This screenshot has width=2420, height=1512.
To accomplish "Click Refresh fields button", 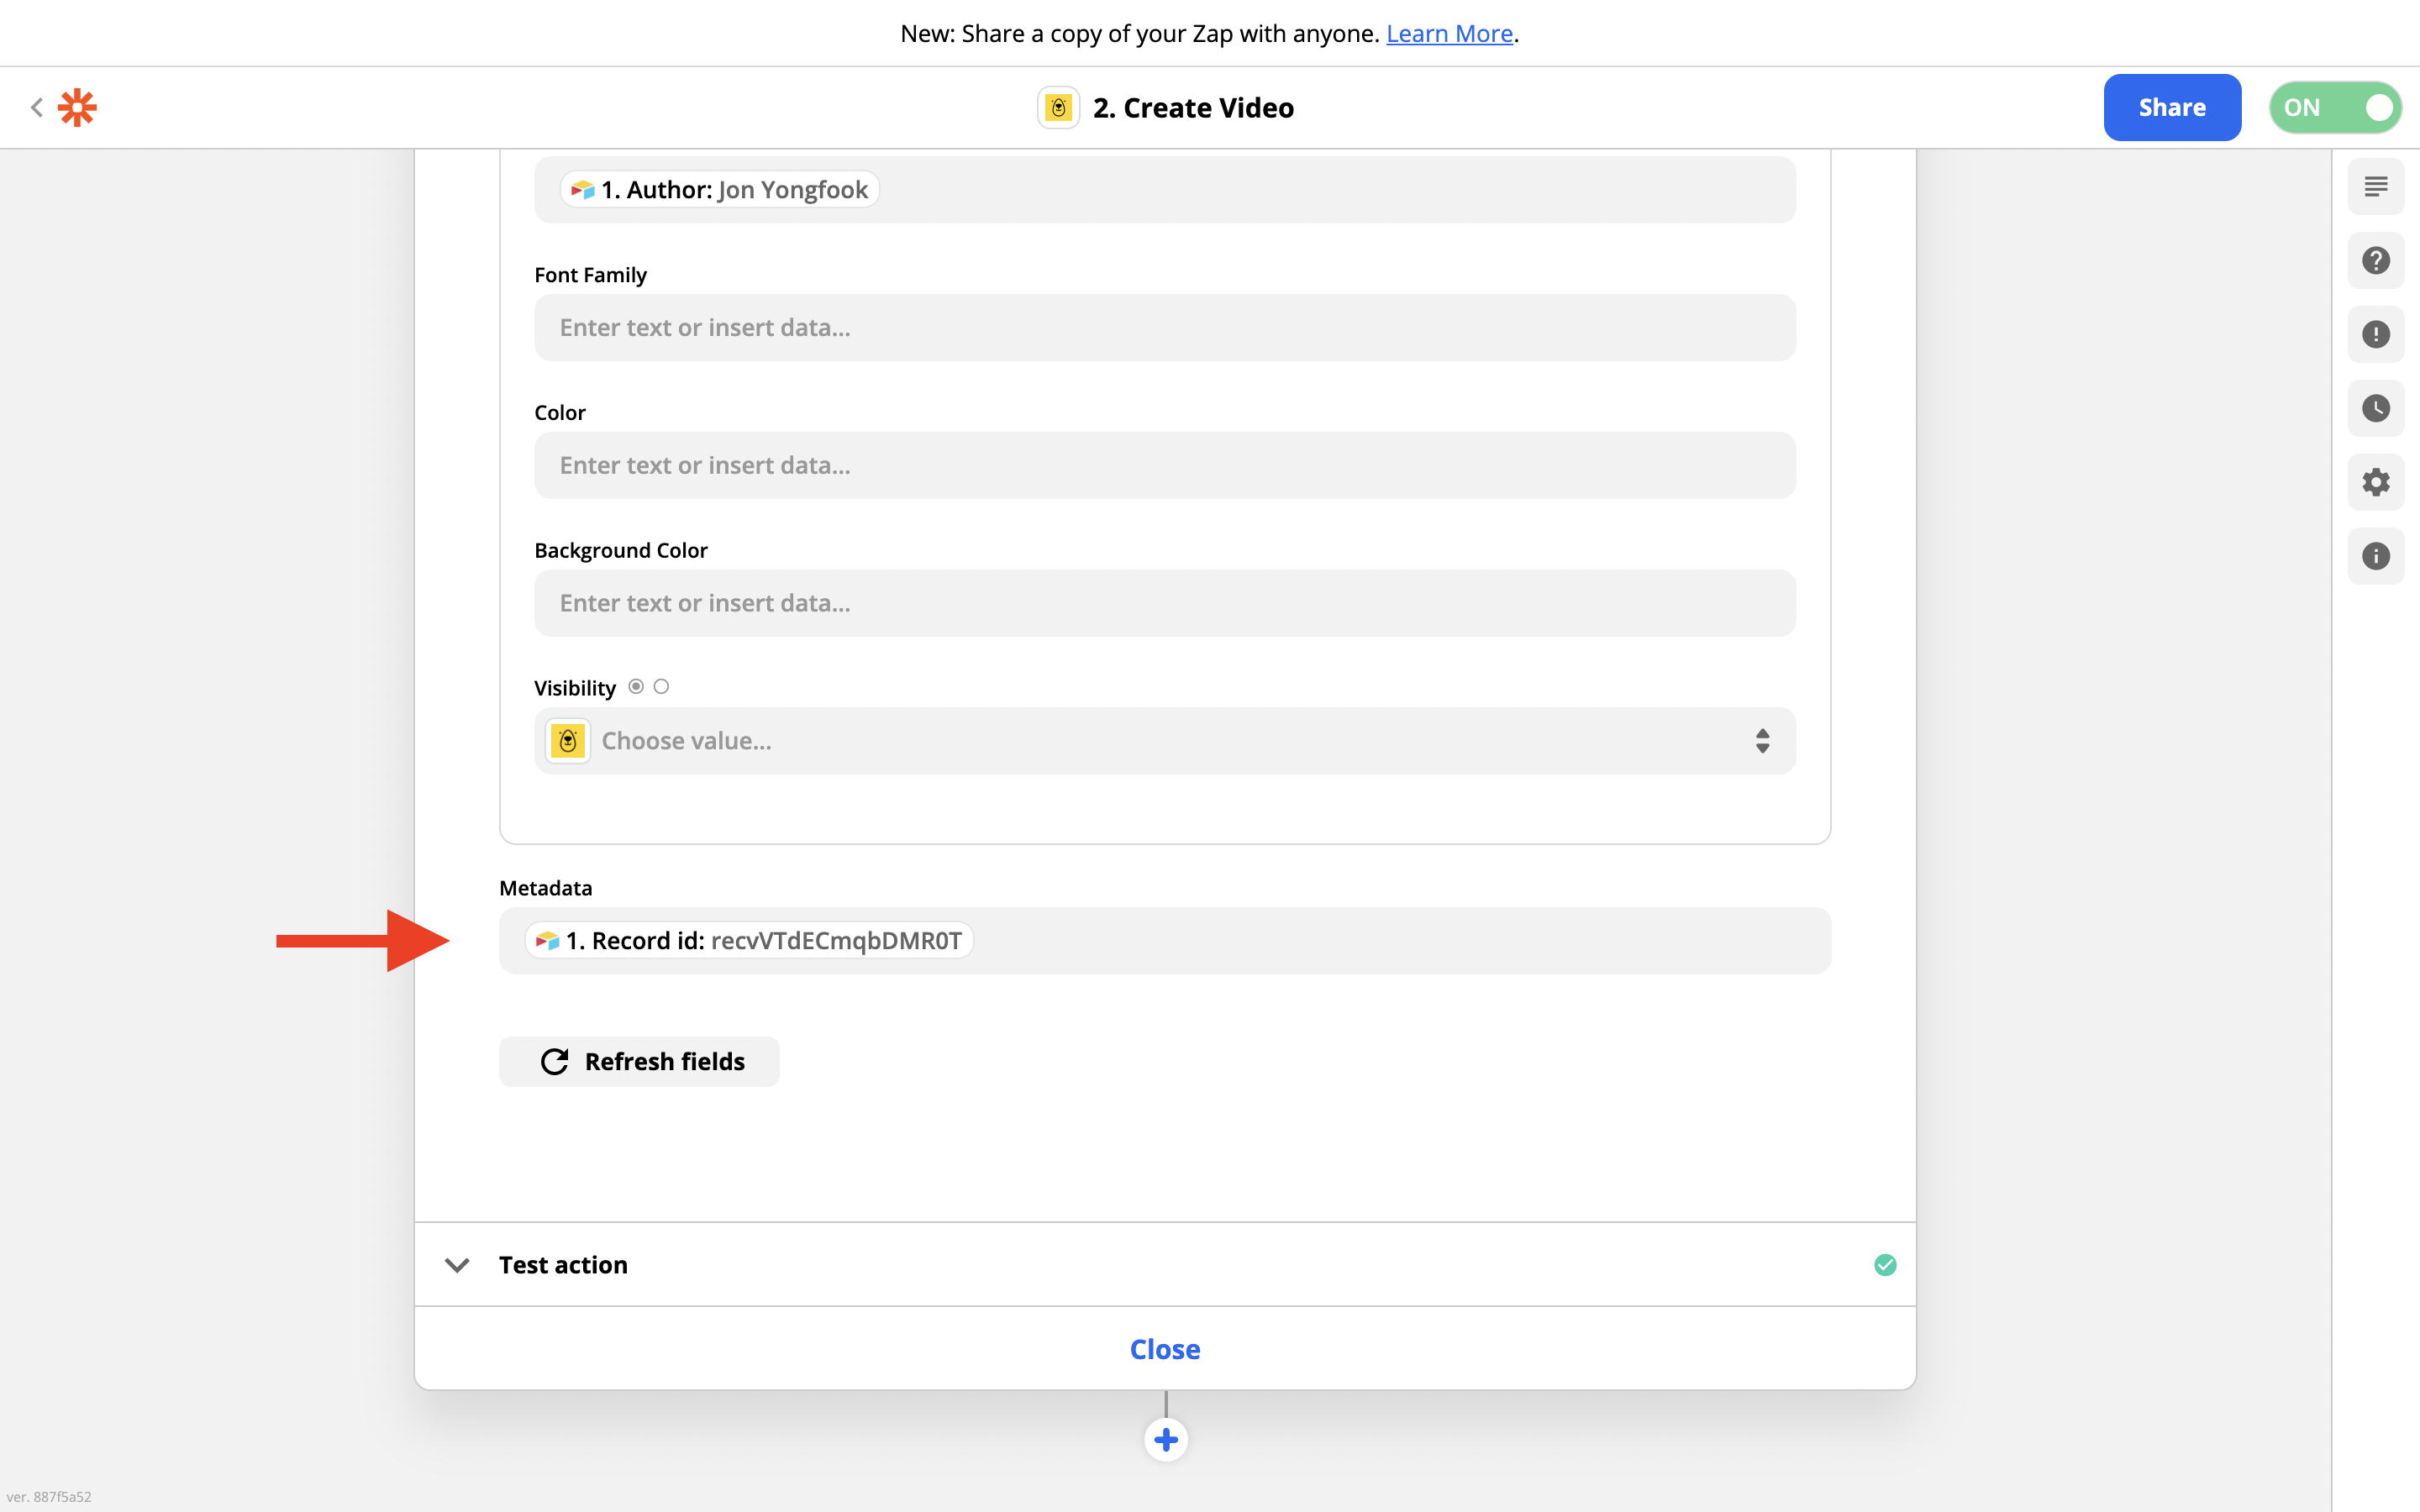I will click(x=639, y=1061).
